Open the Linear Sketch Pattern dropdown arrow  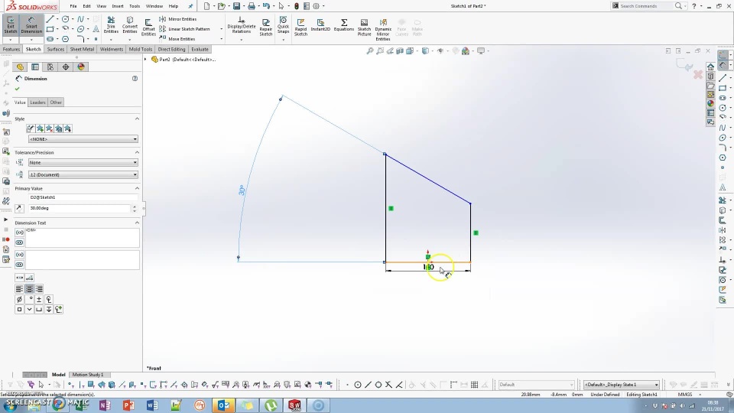click(x=222, y=29)
